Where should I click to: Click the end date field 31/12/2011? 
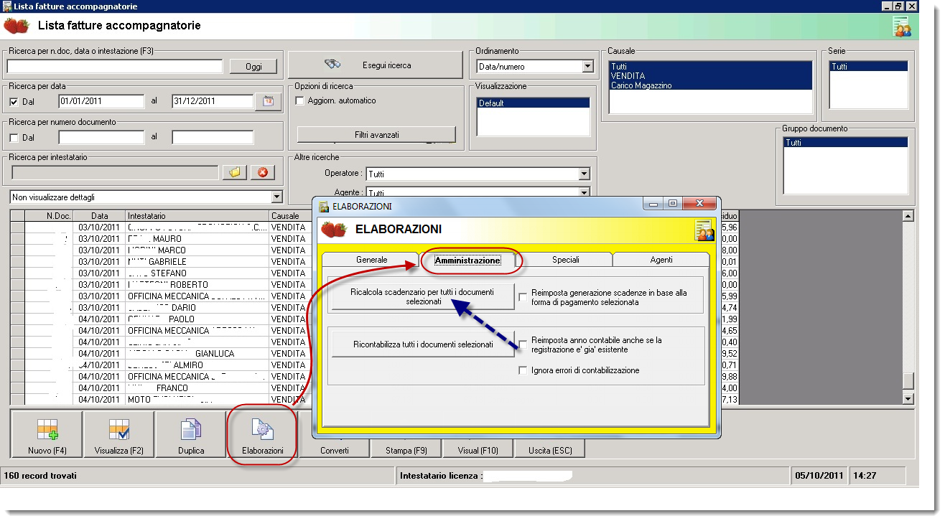[213, 101]
